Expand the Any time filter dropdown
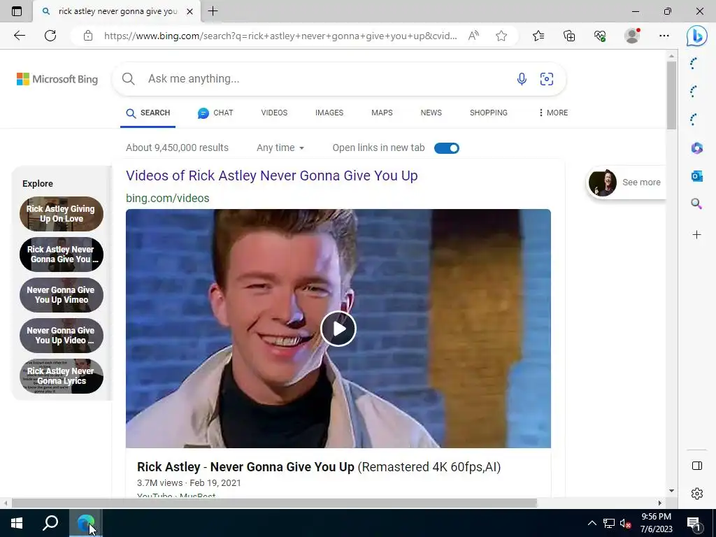716x537 pixels. click(x=280, y=148)
